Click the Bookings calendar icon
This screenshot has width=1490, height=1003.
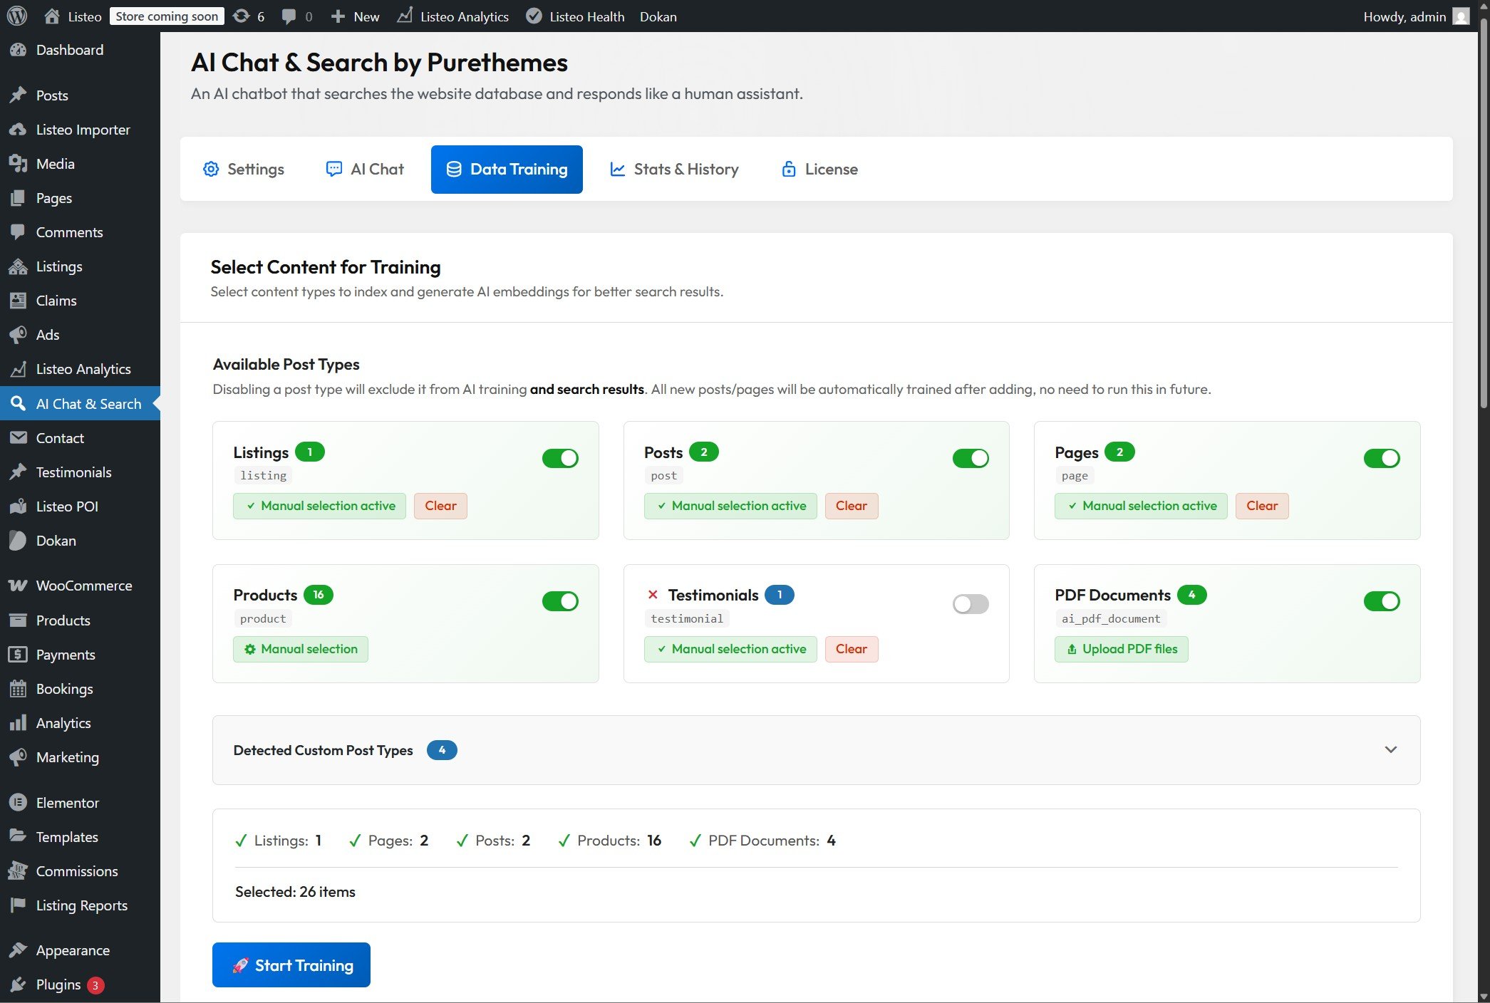pos(18,689)
